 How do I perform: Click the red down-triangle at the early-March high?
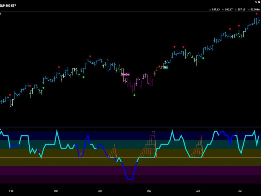[59, 67]
